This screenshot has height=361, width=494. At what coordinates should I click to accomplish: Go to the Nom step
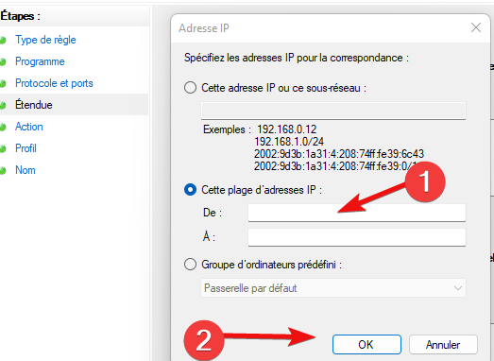(26, 170)
